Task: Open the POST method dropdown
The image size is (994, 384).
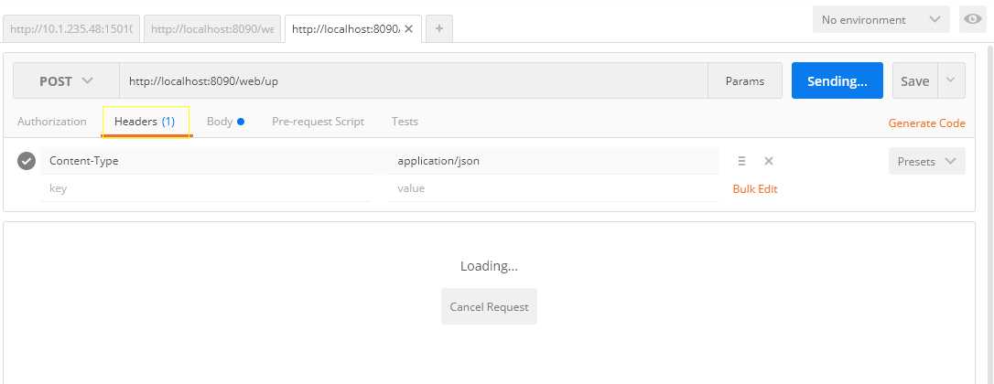Action: (66, 80)
